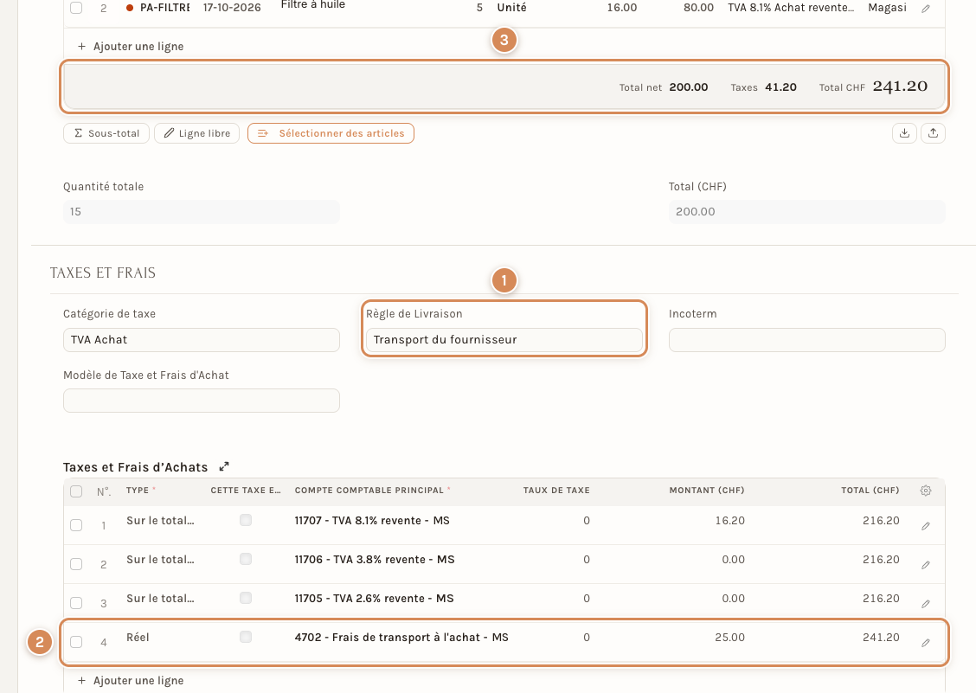Viewport: 976px width, 693px height.
Task: Click the 11707 - TVA 8.1% revente cell
Action: (x=372, y=521)
